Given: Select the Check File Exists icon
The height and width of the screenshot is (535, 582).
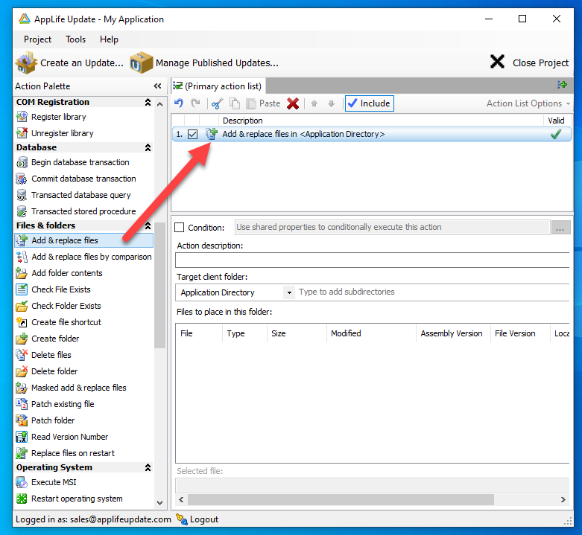Looking at the screenshot, I should 22,289.
